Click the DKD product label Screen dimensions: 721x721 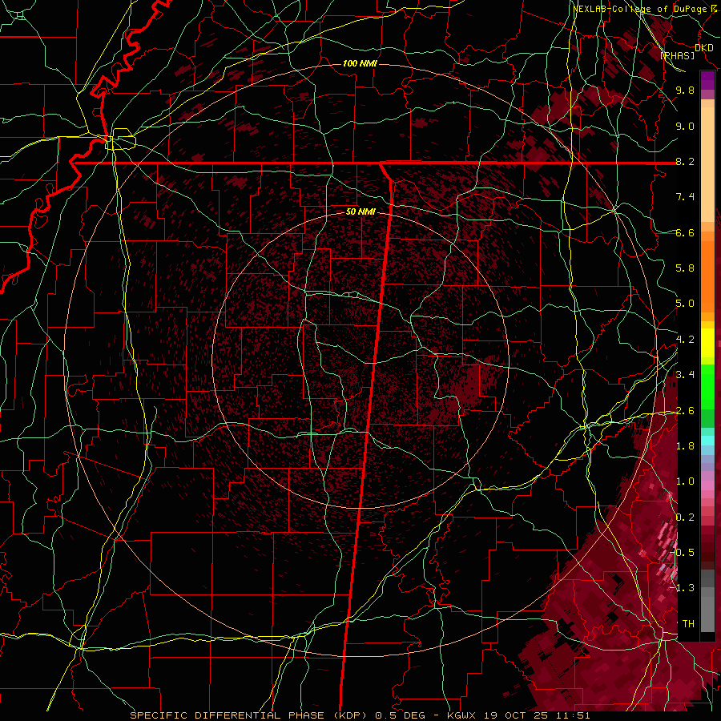[x=704, y=48]
